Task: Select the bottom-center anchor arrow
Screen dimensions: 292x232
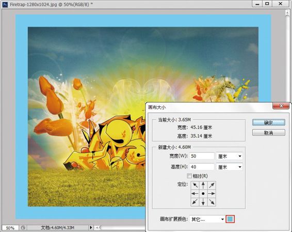Action: tap(203, 202)
